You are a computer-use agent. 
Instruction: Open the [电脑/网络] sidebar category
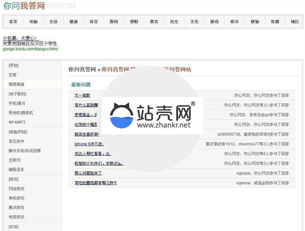coord(18,132)
